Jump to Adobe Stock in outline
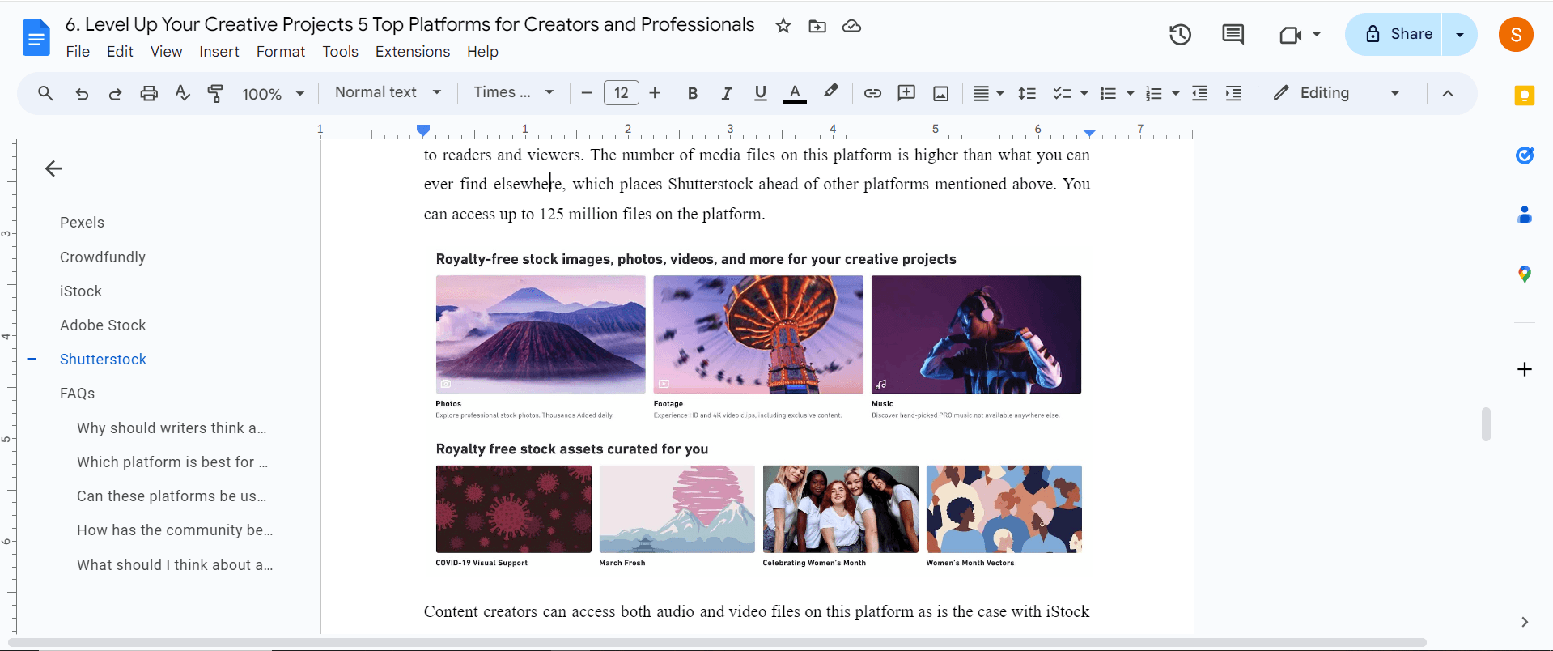This screenshot has width=1553, height=651. 103,325
